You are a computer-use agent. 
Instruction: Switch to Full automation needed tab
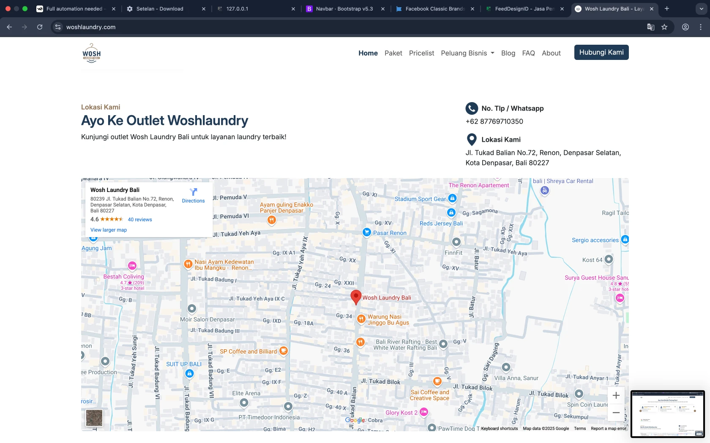[x=76, y=8]
